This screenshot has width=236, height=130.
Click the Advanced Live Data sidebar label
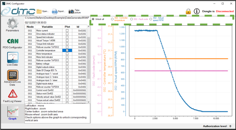pos(12,83)
